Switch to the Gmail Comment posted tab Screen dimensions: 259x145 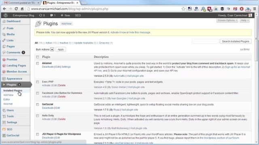[x=21, y=3]
